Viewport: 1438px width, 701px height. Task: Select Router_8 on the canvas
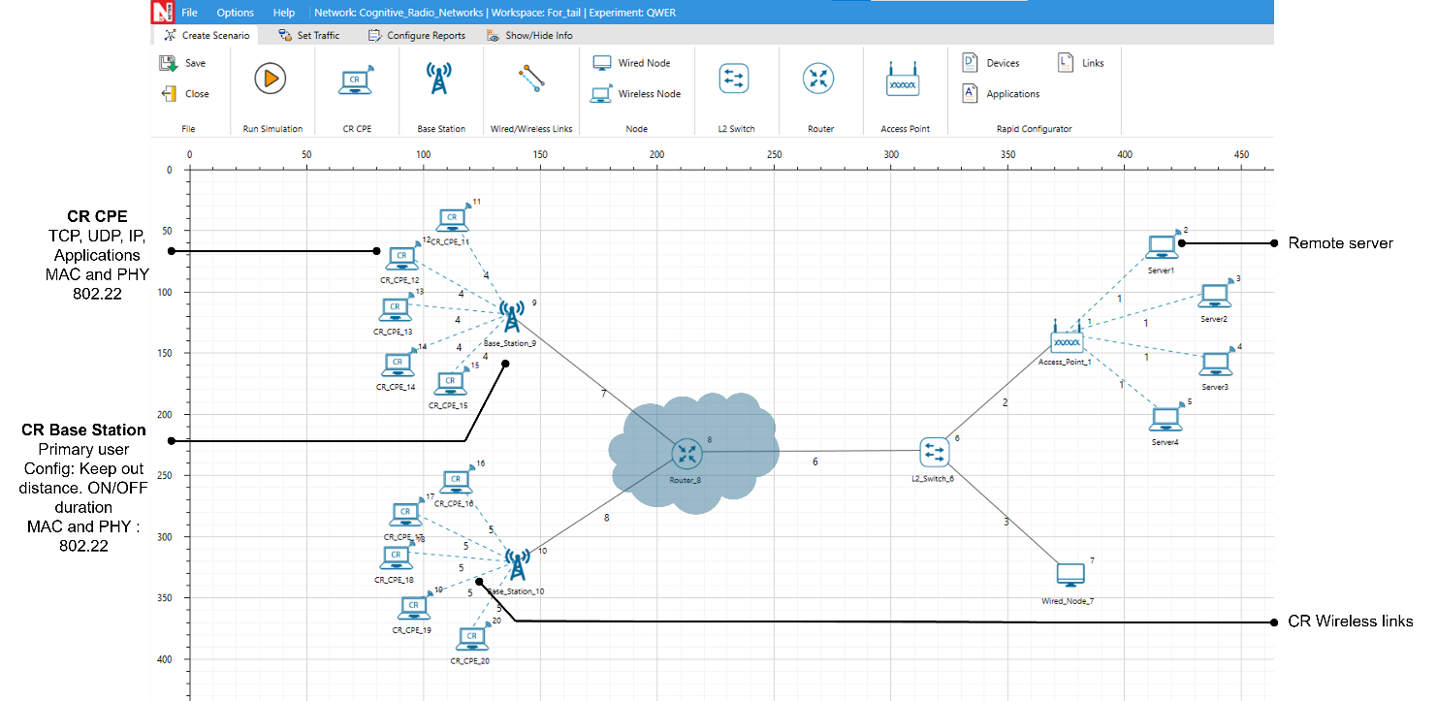687,453
